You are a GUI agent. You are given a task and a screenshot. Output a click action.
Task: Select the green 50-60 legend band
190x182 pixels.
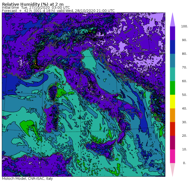click(172, 88)
